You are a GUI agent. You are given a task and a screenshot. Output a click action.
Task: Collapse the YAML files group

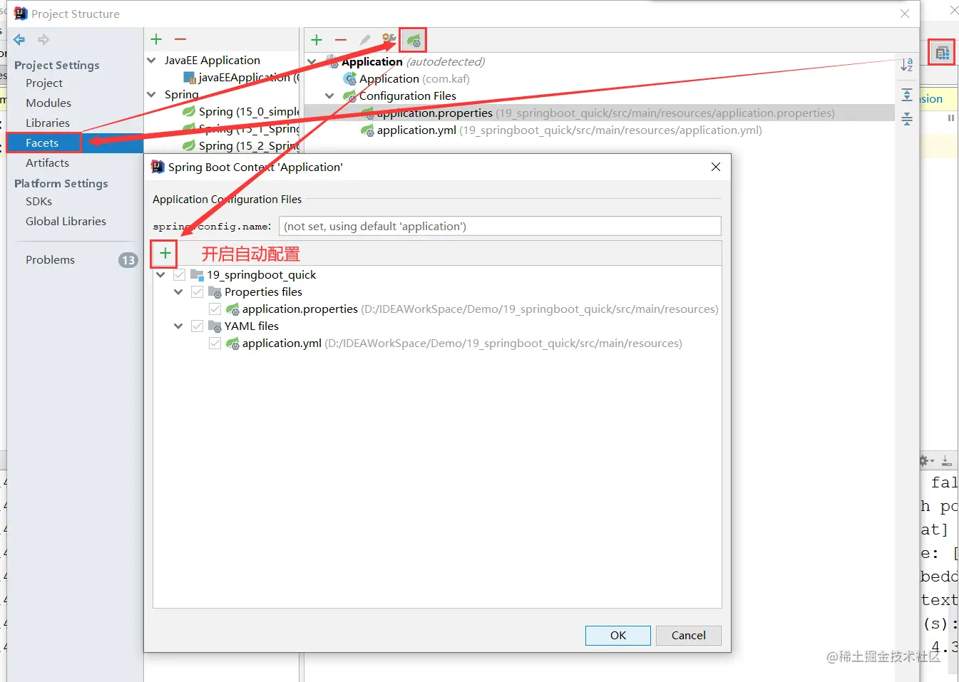(178, 326)
